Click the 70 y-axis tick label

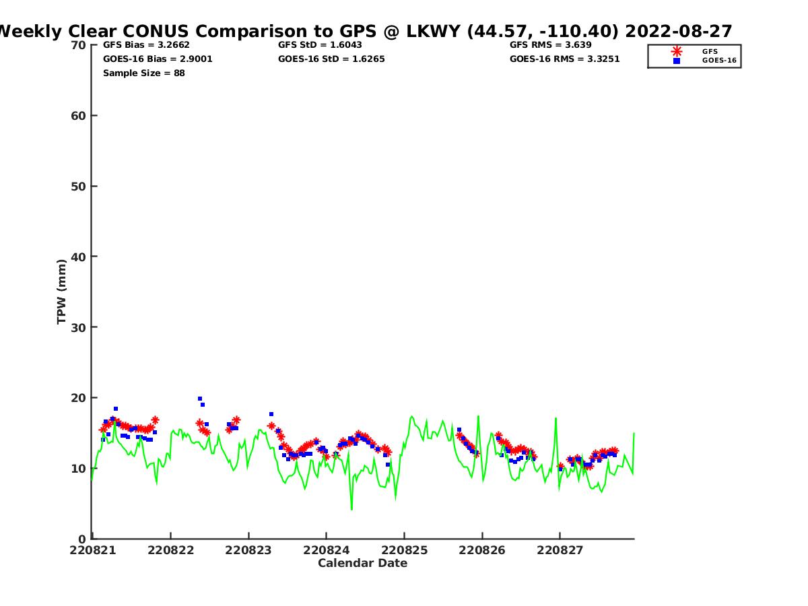point(79,45)
